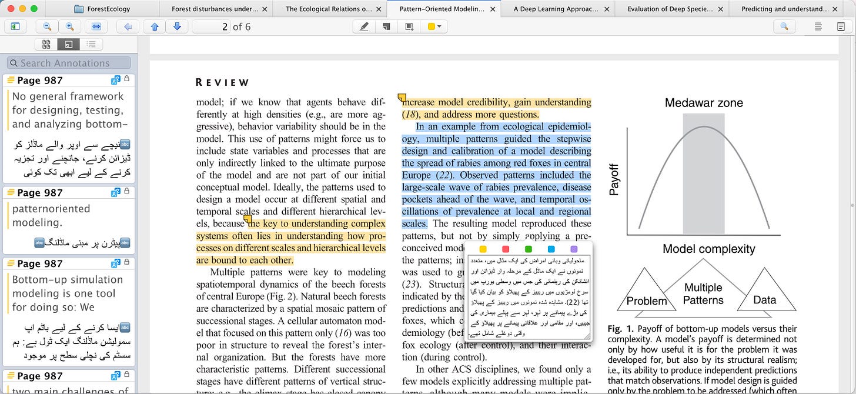Switch to A Deep Learning Approac... tab

coord(556,9)
